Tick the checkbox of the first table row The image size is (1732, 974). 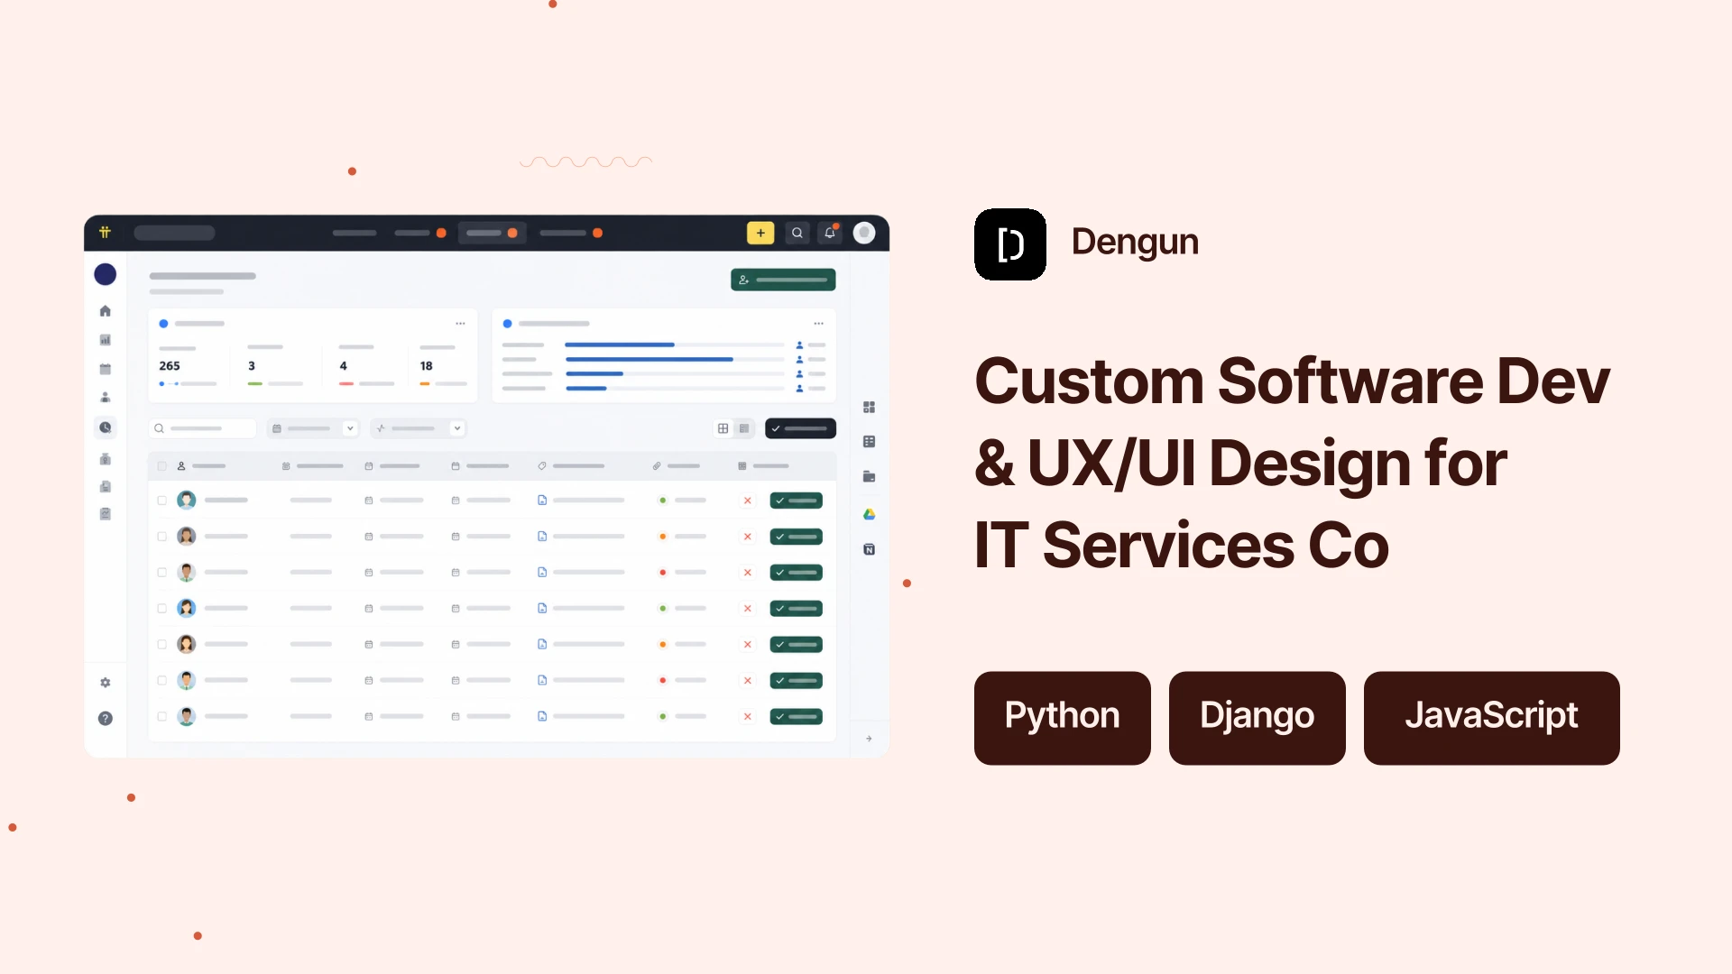point(162,501)
